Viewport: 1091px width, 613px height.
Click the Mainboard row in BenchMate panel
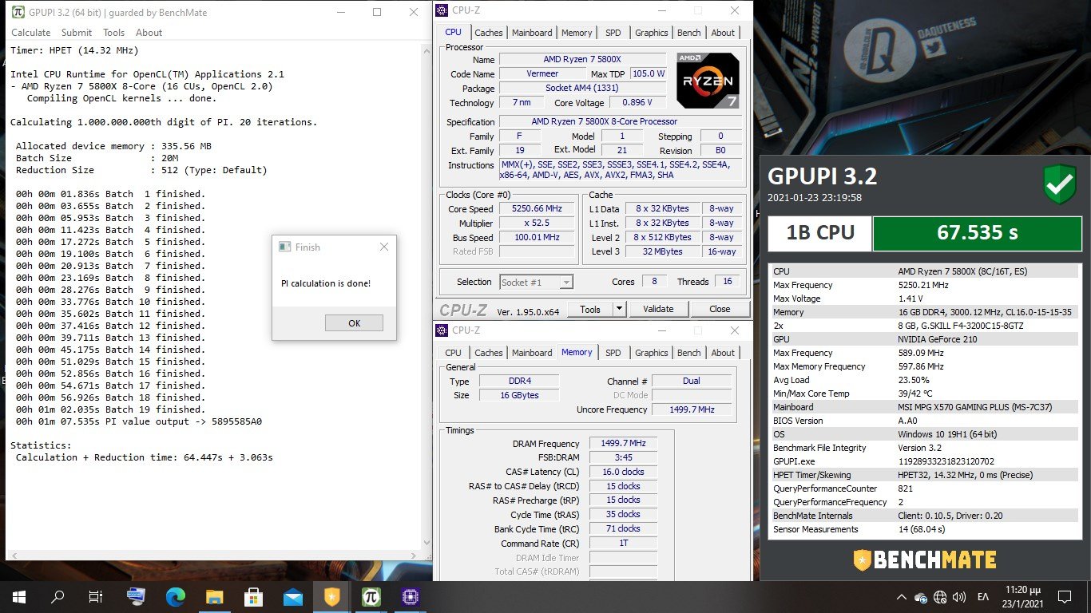pyautogui.click(x=925, y=407)
